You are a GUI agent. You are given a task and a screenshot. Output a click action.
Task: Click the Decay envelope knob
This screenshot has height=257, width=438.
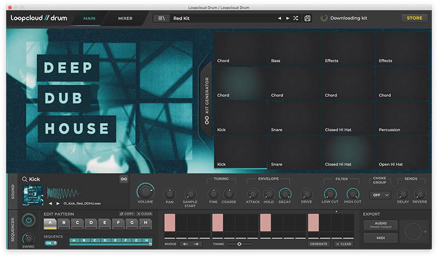click(x=285, y=194)
